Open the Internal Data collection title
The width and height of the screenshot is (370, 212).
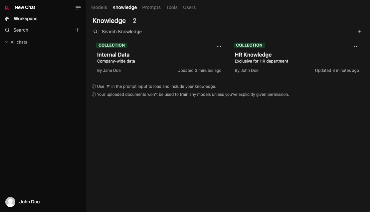(113, 55)
